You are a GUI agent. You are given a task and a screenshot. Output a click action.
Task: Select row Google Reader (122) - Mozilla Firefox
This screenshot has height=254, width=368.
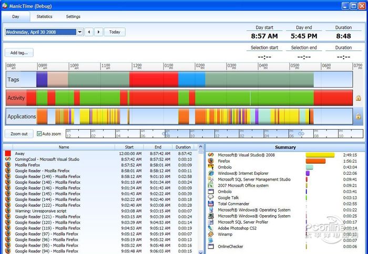point(100,205)
